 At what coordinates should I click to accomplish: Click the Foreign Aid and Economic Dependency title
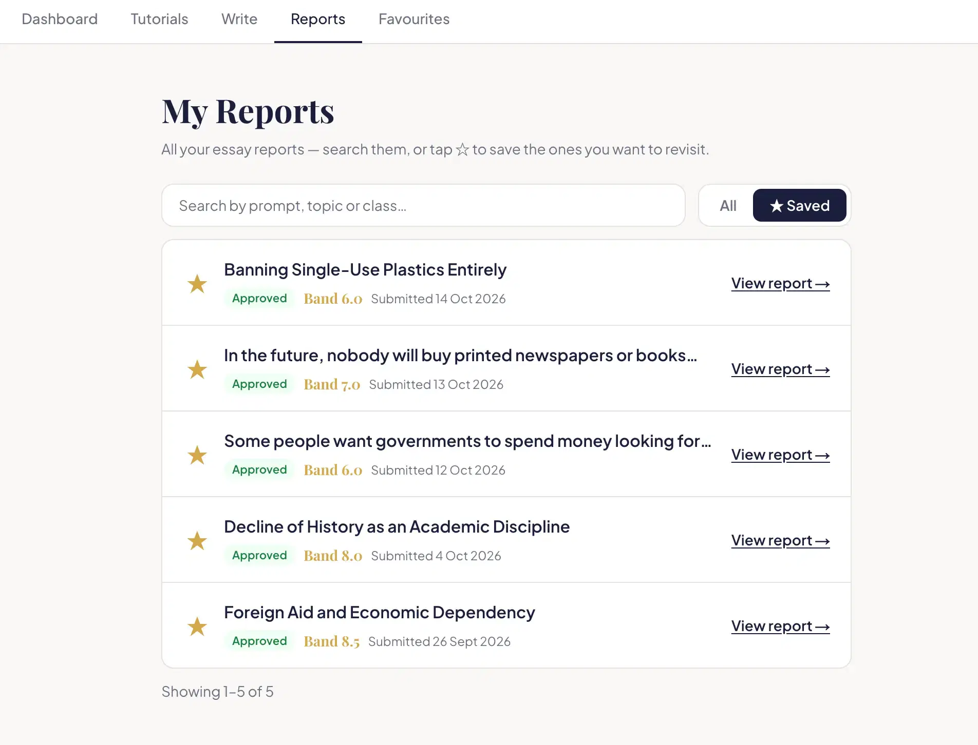click(x=380, y=613)
